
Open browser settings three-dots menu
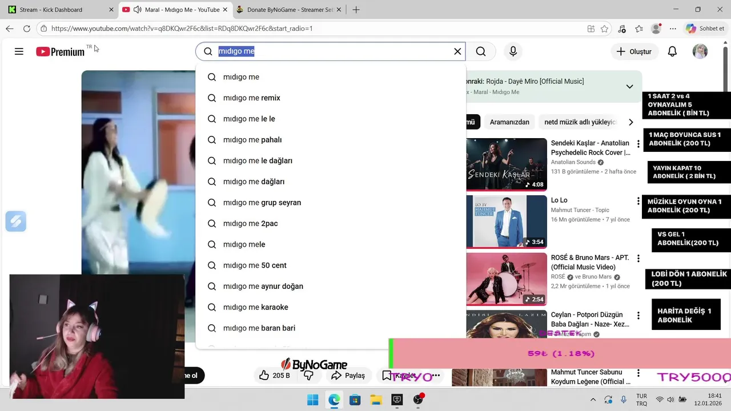click(x=673, y=29)
